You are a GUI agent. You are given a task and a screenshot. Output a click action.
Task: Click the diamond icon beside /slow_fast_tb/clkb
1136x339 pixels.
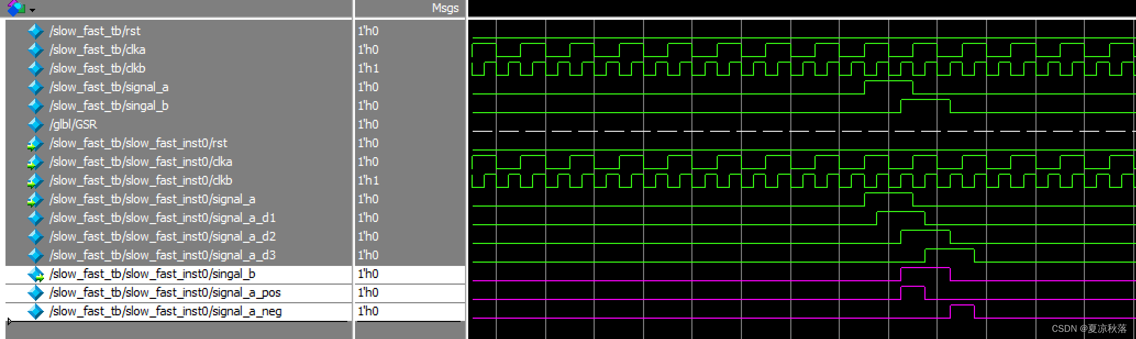36,69
